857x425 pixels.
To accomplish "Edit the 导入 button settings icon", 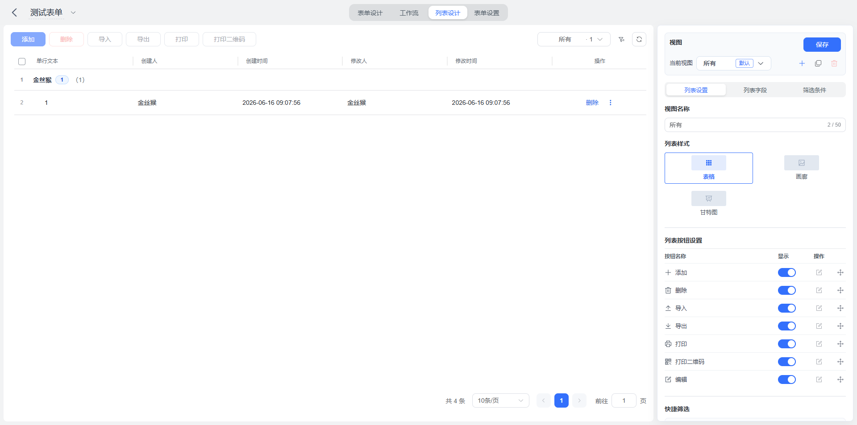I will pos(819,308).
